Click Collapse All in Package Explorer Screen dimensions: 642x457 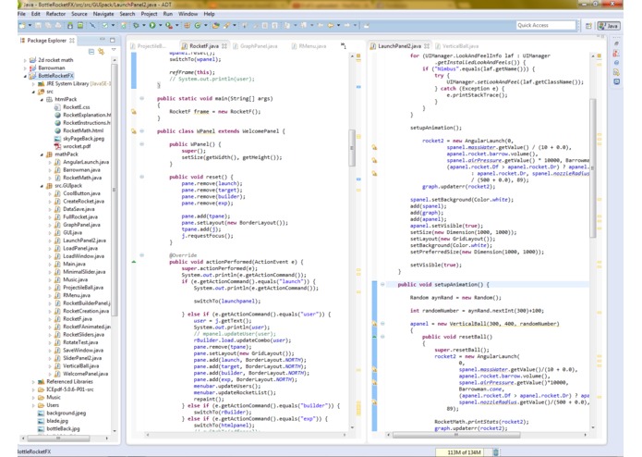point(91,52)
